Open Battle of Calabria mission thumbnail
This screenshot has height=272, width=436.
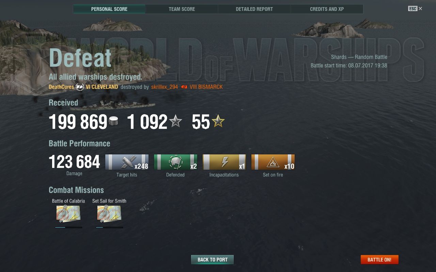68,214
